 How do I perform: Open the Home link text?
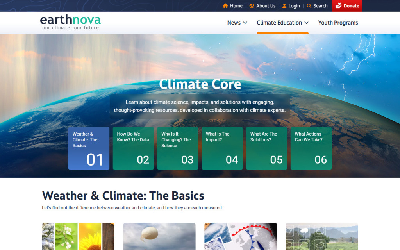pos(236,6)
